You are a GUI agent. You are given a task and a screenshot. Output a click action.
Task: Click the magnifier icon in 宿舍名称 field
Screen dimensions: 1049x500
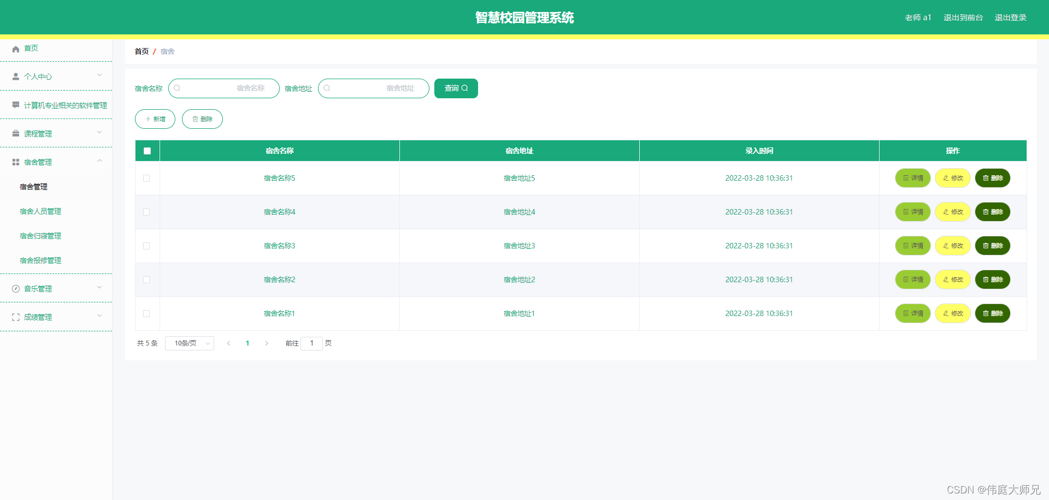click(x=177, y=88)
